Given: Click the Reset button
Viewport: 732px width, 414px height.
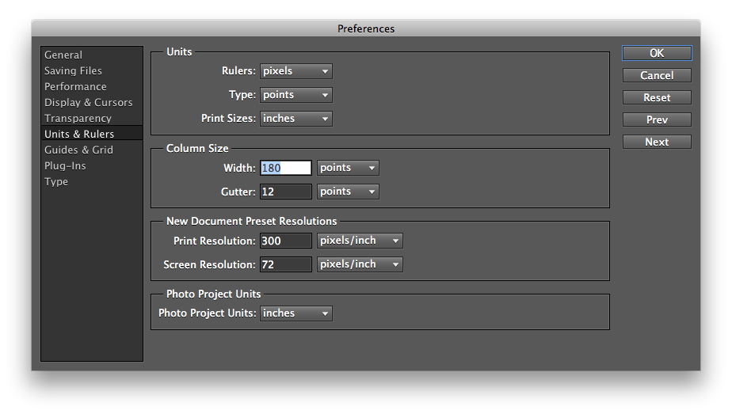Looking at the screenshot, I should 657,98.
